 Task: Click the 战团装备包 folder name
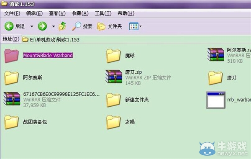35,122
